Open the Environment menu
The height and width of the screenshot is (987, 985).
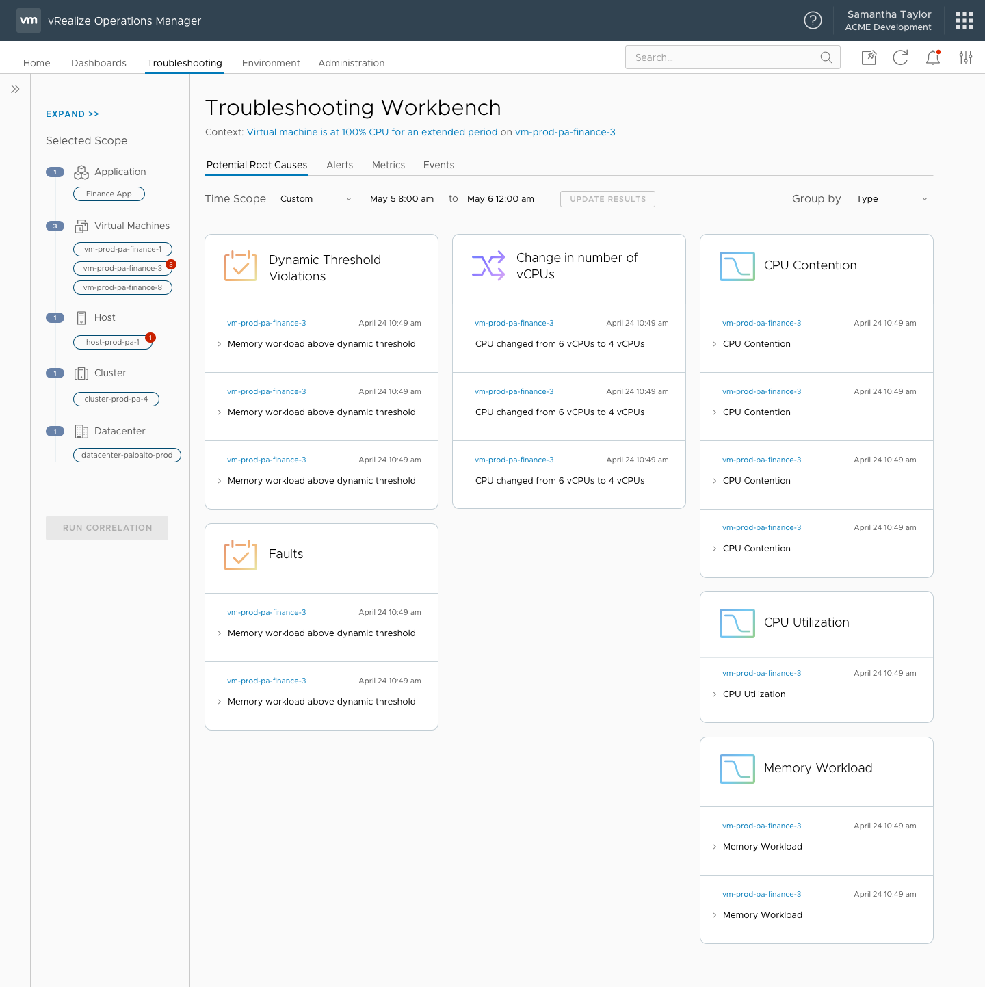(x=271, y=63)
